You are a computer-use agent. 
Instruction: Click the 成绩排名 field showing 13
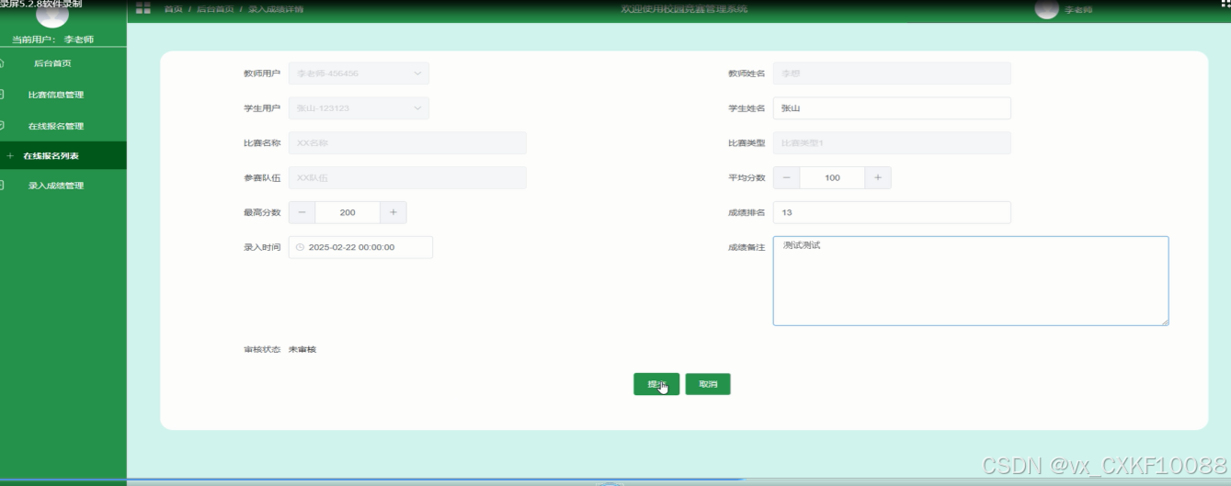click(x=892, y=212)
